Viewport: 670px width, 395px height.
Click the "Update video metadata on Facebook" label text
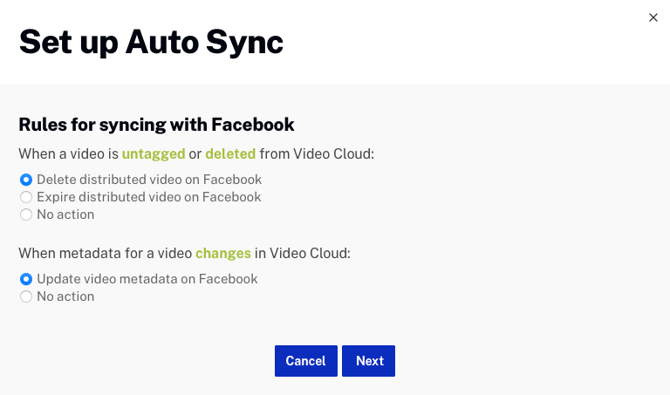click(x=147, y=279)
